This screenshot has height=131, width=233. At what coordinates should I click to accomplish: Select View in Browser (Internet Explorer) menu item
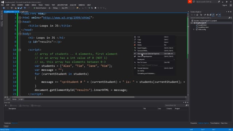(154, 53)
